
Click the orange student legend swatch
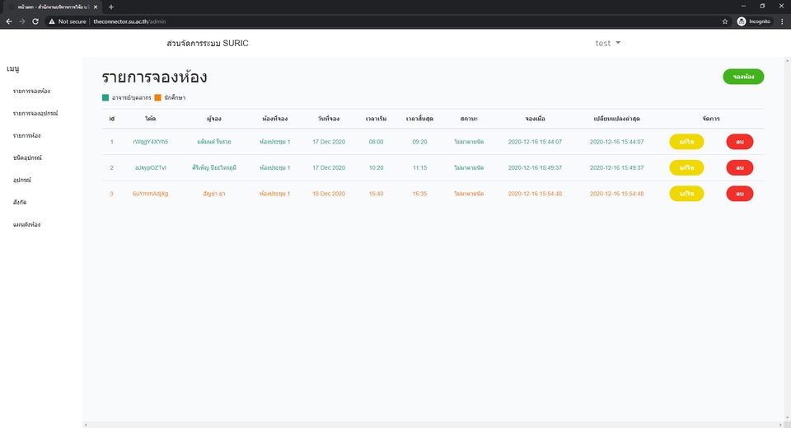click(x=158, y=97)
